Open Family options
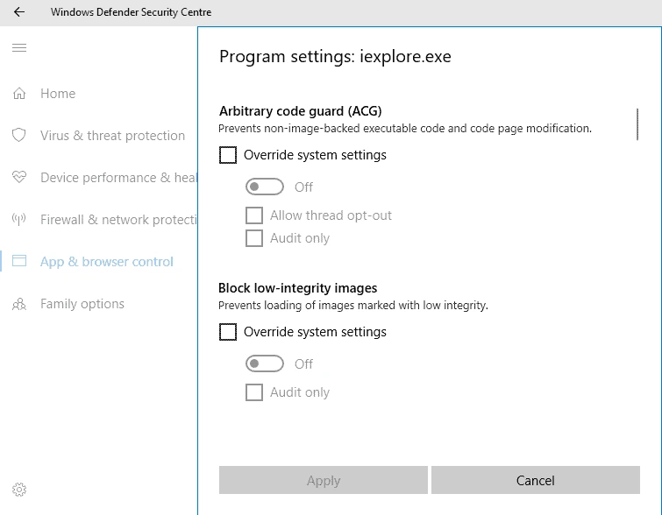 click(x=82, y=304)
